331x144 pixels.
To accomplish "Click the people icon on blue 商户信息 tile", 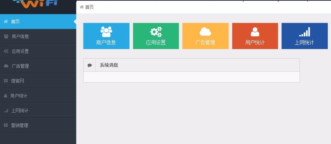I will coord(106,32).
